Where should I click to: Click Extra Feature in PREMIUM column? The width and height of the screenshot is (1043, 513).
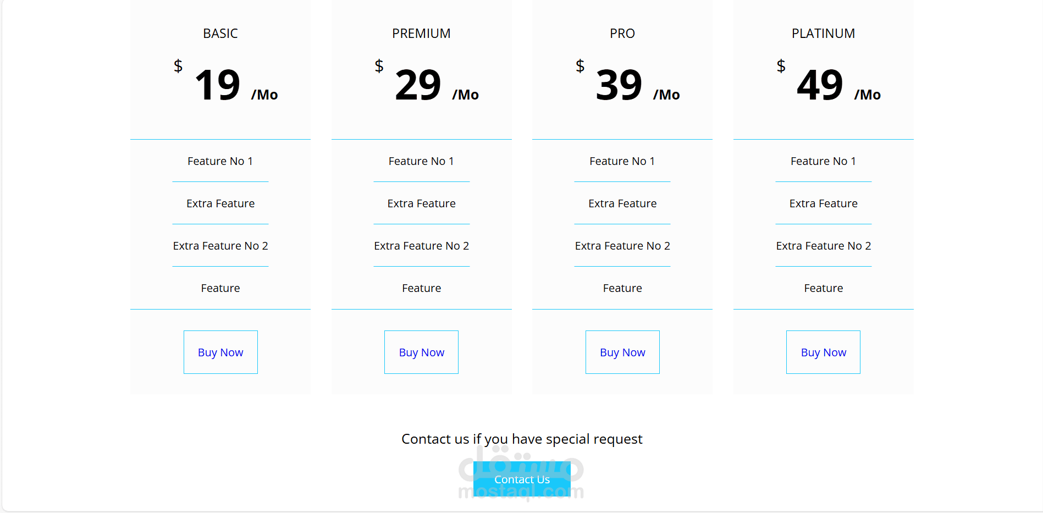point(421,203)
